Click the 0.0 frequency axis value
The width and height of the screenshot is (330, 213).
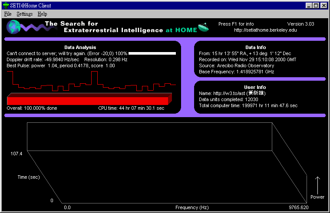67,207
